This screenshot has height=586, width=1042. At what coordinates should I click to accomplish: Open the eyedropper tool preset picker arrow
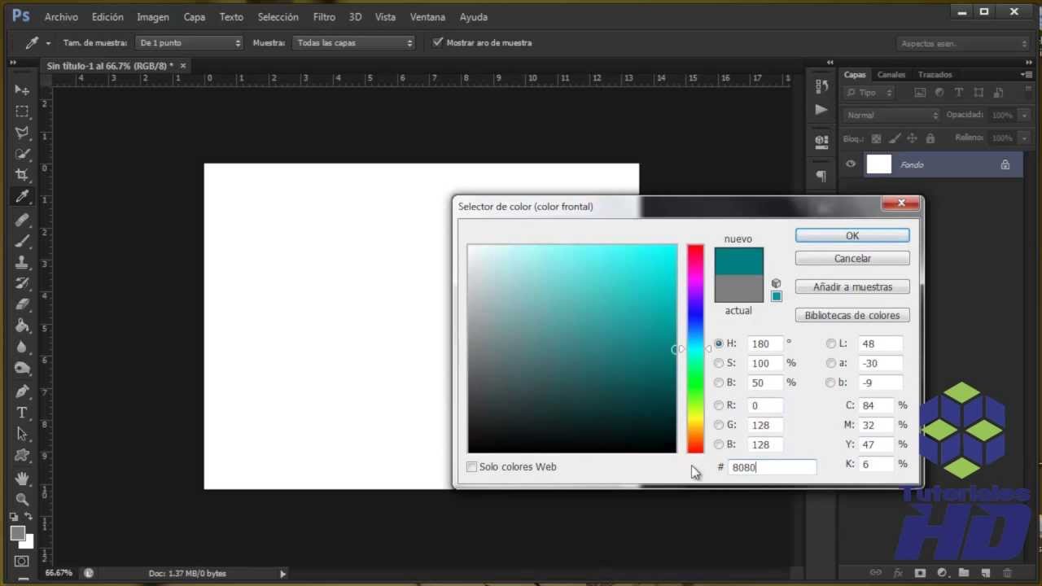tap(48, 43)
